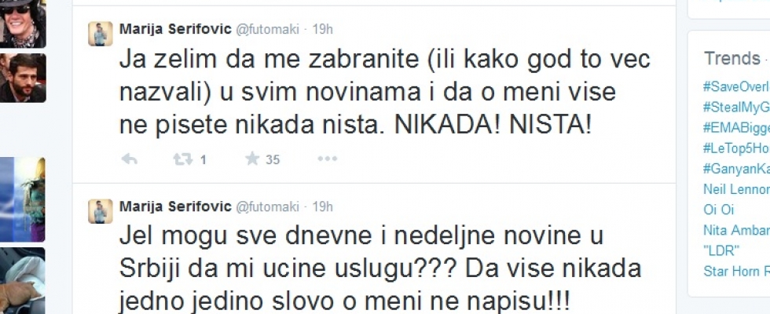Open the #LeTop5Ho trending topic
Screen dimensions: 770x314
point(735,148)
